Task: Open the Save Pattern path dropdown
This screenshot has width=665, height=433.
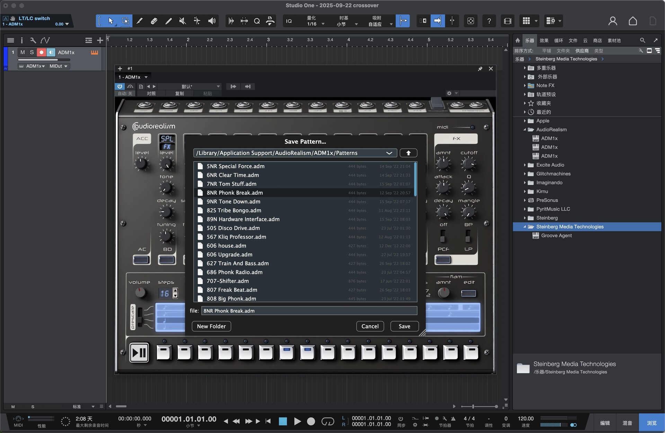Action: pyautogui.click(x=389, y=153)
